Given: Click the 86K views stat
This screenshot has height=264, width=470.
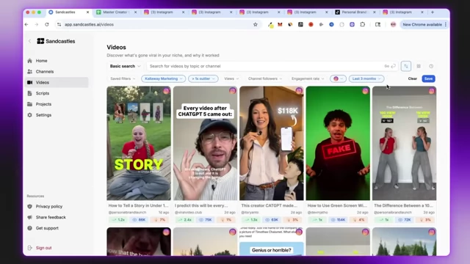Looking at the screenshot, I should pyautogui.click(x=139, y=220).
